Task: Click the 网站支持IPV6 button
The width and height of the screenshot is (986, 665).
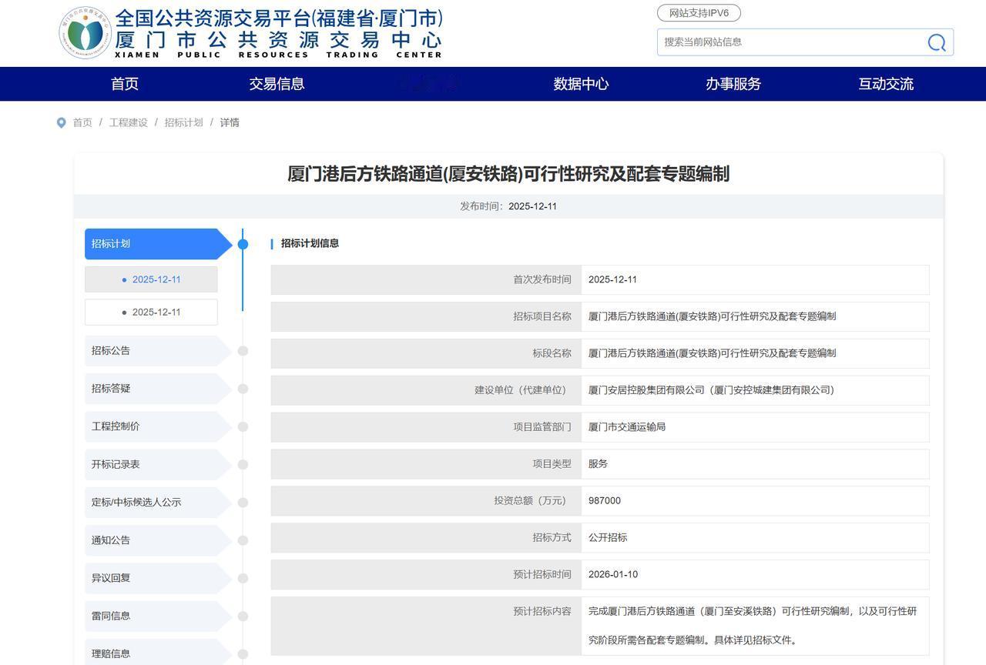Action: [x=697, y=13]
